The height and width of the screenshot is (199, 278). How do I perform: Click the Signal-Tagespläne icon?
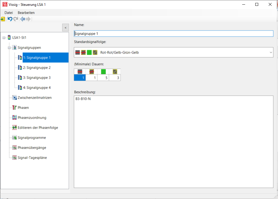[15, 157]
